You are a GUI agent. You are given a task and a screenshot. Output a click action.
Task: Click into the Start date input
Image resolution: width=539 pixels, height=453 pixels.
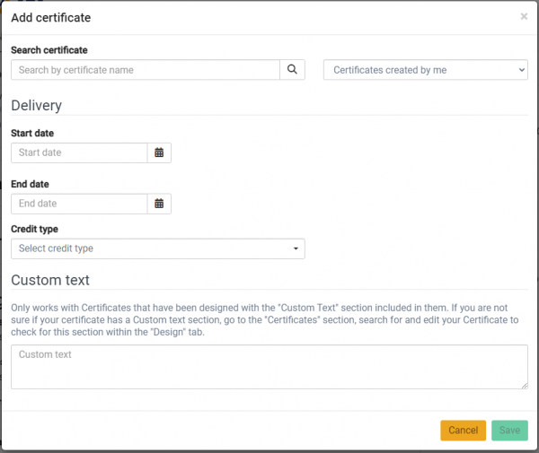tap(79, 152)
